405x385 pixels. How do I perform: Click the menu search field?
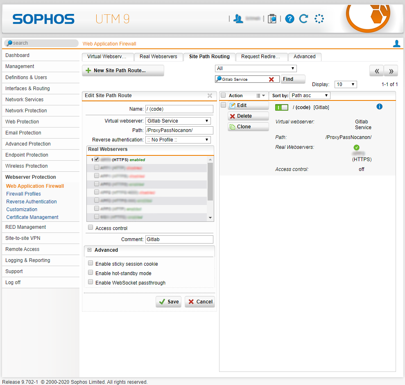pos(41,43)
